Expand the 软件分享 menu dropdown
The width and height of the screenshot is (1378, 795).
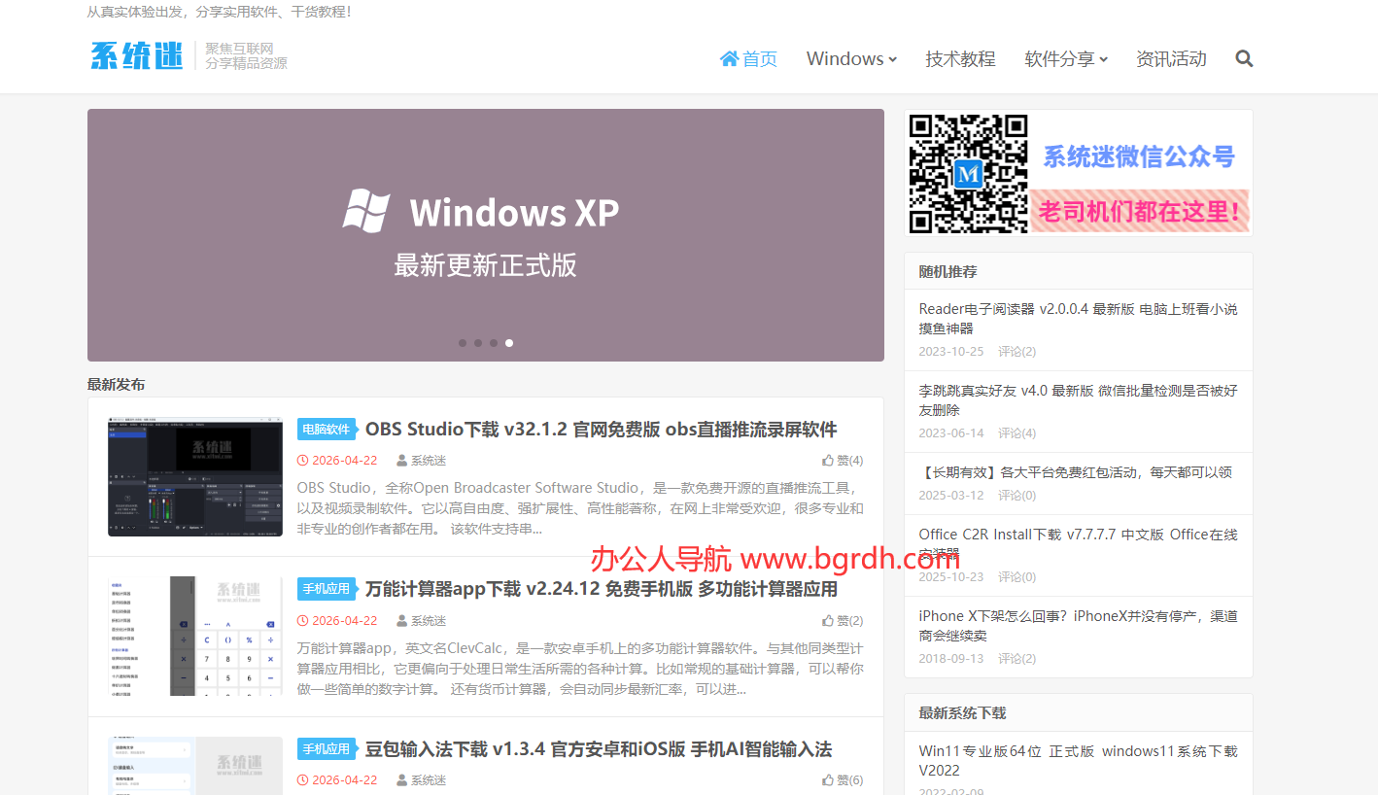tap(1066, 59)
